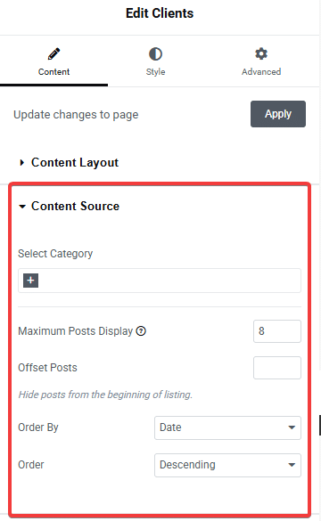Add a category with the plus icon
The height and width of the screenshot is (521, 321).
pyautogui.click(x=30, y=281)
